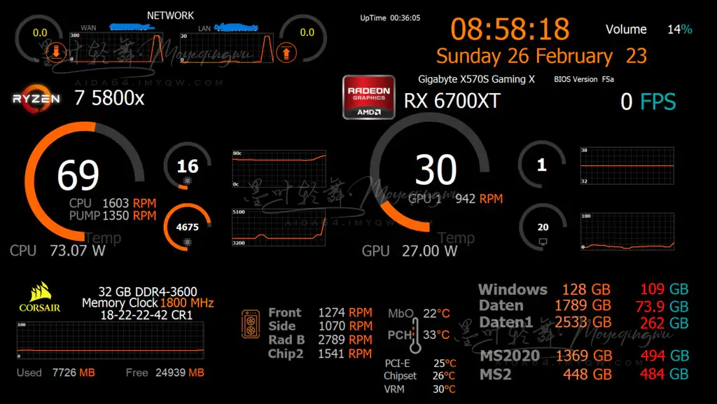Click the Ryzen logo
The height and width of the screenshot is (404, 717).
[36, 99]
